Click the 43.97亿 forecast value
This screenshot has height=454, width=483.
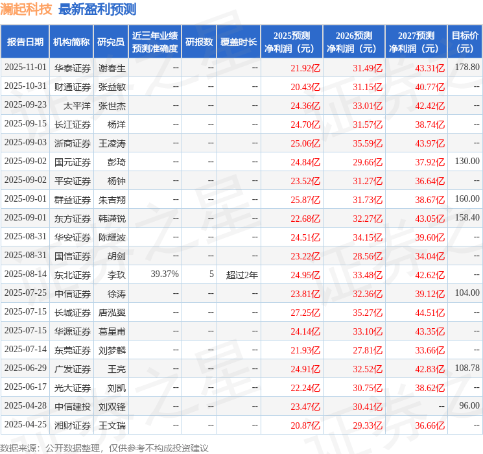coord(430,143)
